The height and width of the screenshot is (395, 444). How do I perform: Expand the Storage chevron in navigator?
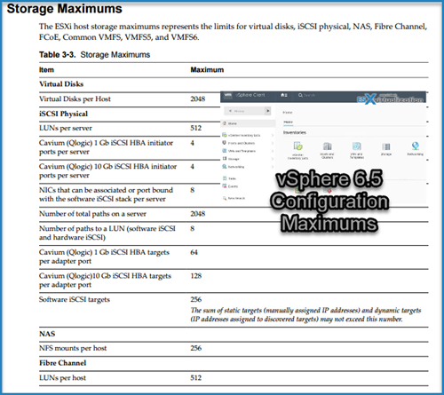[273, 159]
